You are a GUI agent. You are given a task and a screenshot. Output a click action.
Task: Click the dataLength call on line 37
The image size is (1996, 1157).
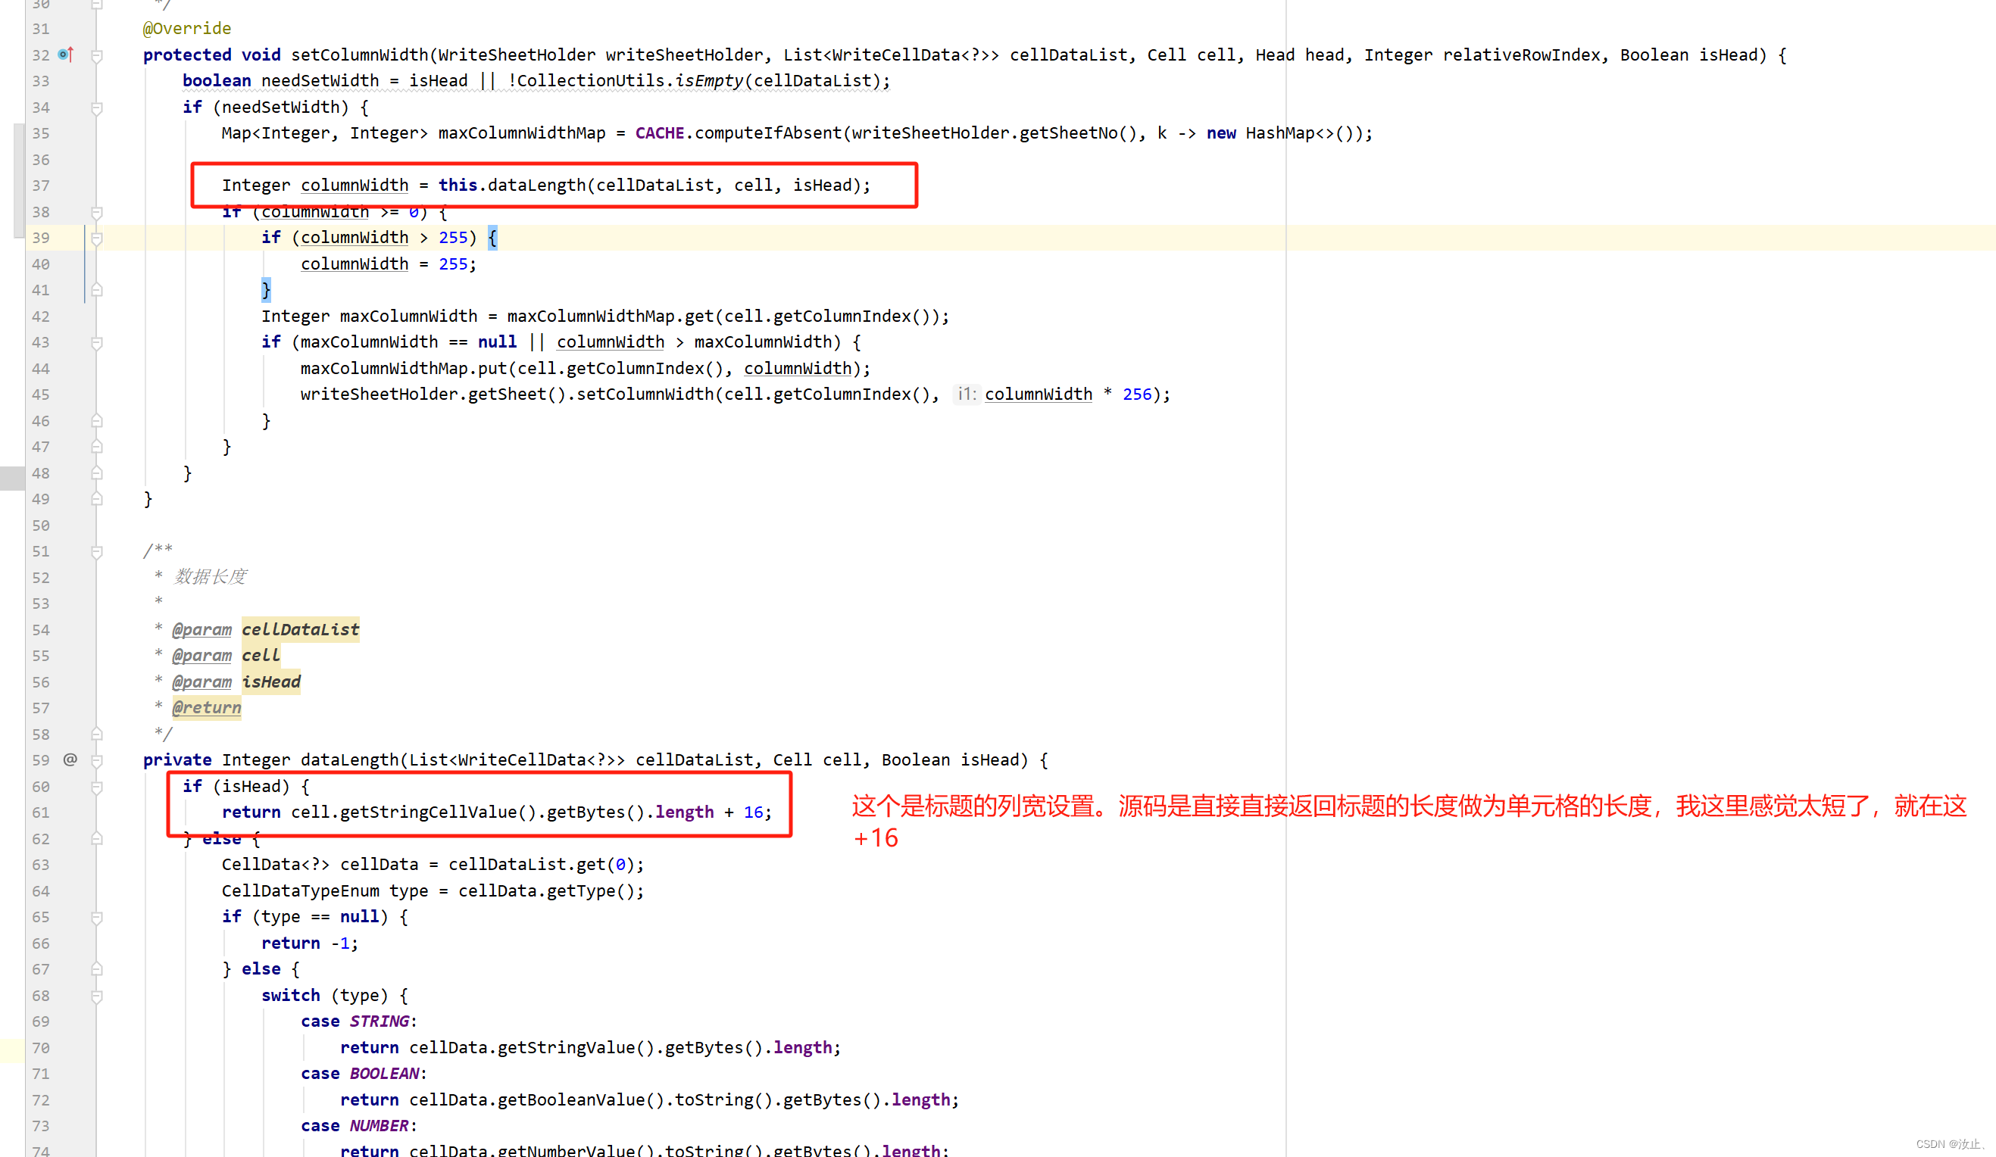point(536,186)
